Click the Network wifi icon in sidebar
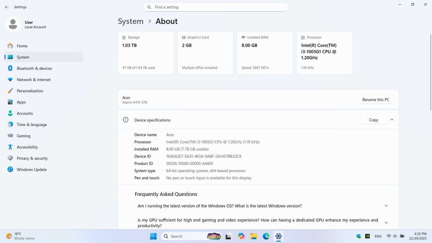Viewport: 432px width, 243px height. coord(10,79)
